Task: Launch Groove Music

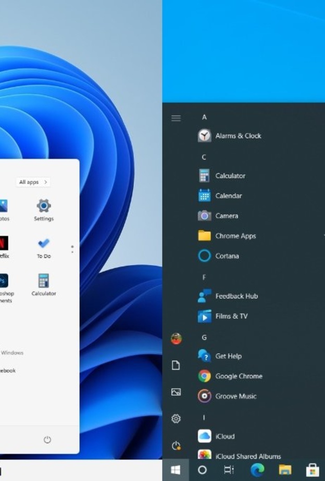Action: click(x=235, y=396)
